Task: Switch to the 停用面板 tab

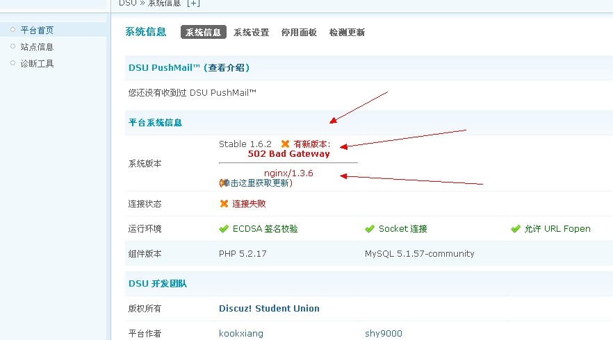Action: (x=299, y=33)
